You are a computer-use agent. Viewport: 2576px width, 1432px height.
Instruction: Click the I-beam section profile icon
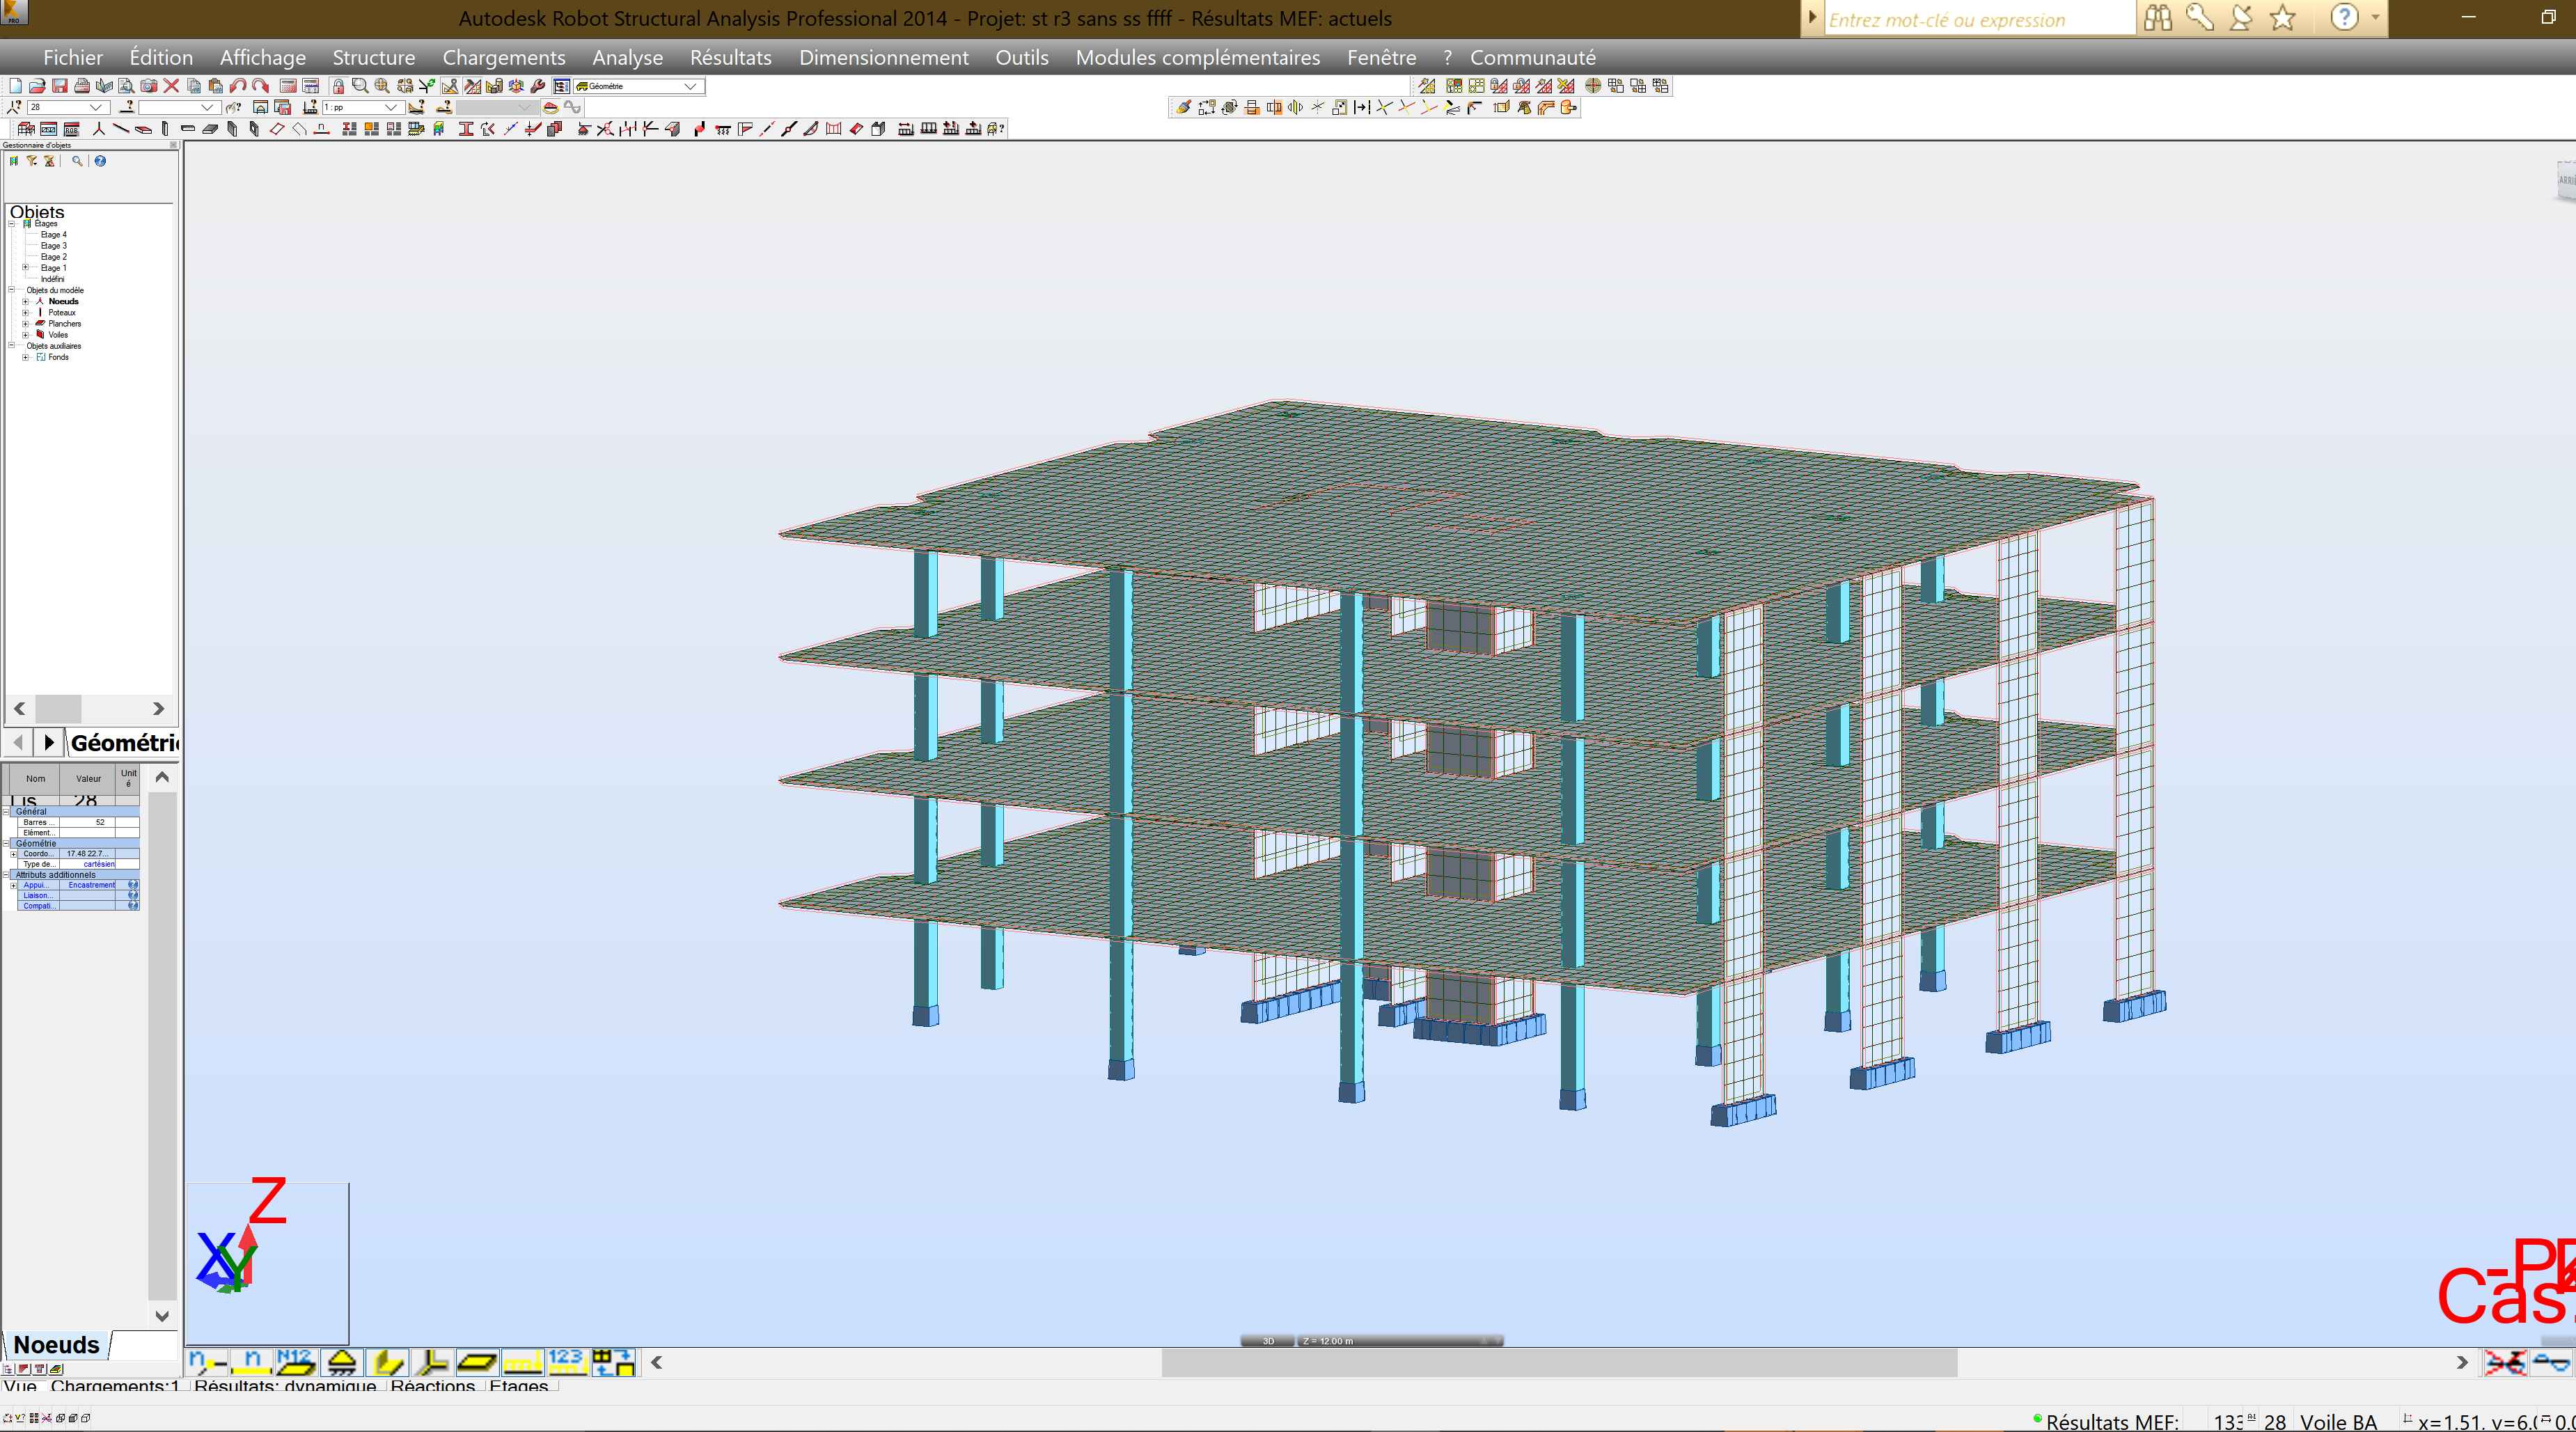466,129
